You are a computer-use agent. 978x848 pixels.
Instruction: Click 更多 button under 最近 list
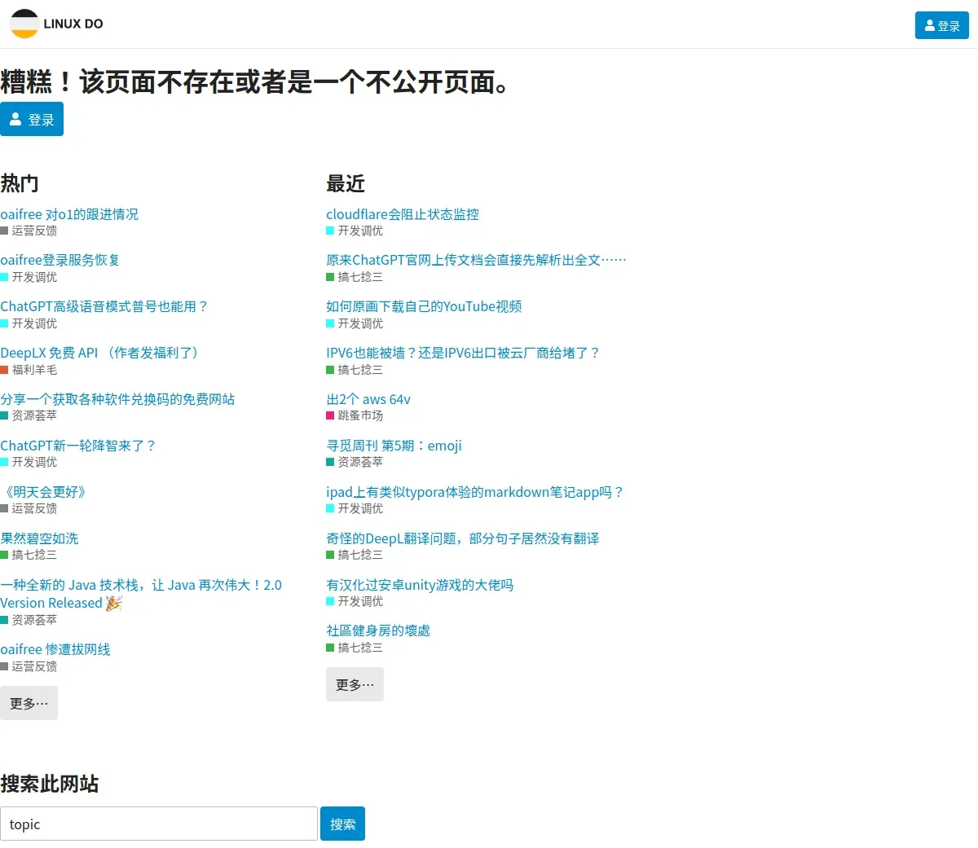[x=355, y=684]
